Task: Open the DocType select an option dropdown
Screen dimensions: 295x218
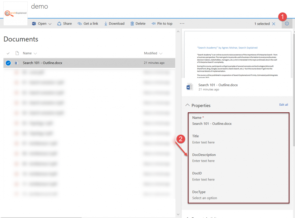Action: [205, 198]
